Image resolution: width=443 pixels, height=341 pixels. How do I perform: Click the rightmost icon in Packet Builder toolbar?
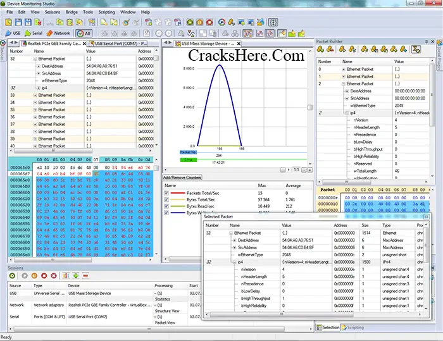pyautogui.click(x=416, y=49)
